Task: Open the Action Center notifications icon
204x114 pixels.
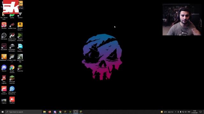Action: (200, 112)
